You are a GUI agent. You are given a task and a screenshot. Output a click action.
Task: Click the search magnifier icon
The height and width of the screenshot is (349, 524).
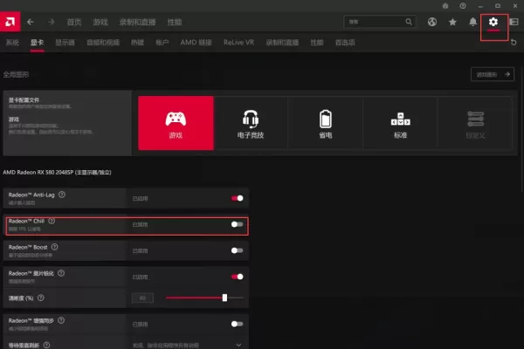(409, 22)
